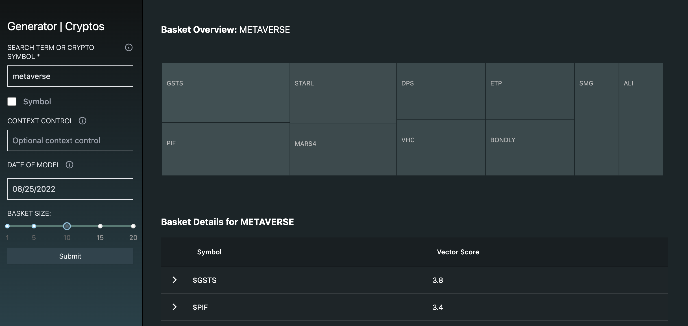The height and width of the screenshot is (326, 688).
Task: Click the date of model field
Action: coord(70,189)
